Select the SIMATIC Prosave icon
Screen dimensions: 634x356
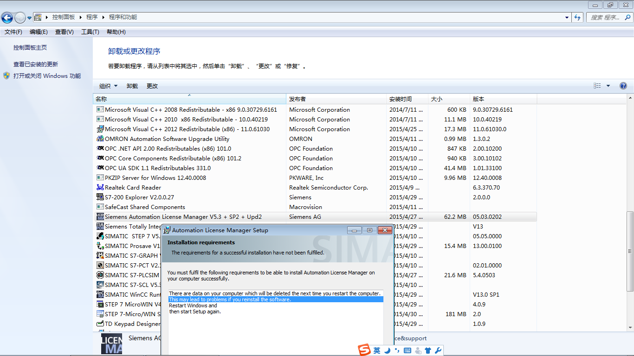click(x=100, y=246)
